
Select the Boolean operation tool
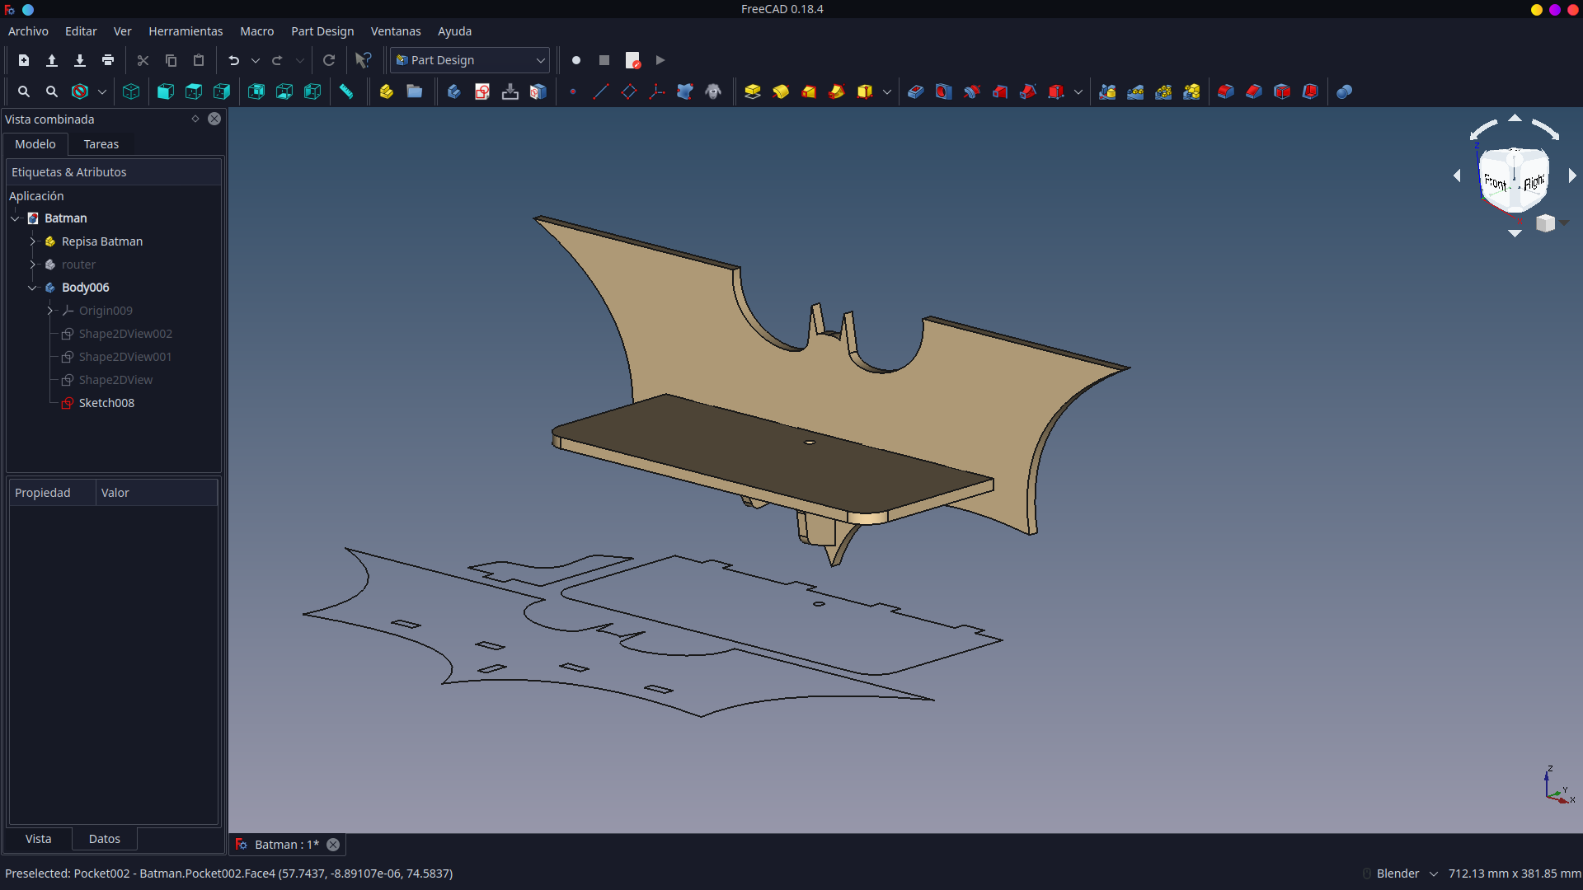(x=1345, y=91)
